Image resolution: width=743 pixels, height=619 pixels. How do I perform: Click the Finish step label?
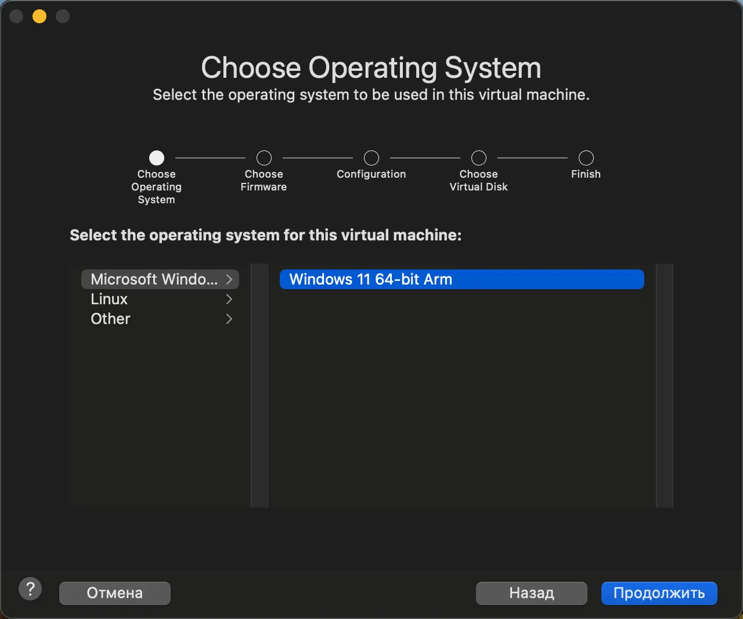(586, 174)
